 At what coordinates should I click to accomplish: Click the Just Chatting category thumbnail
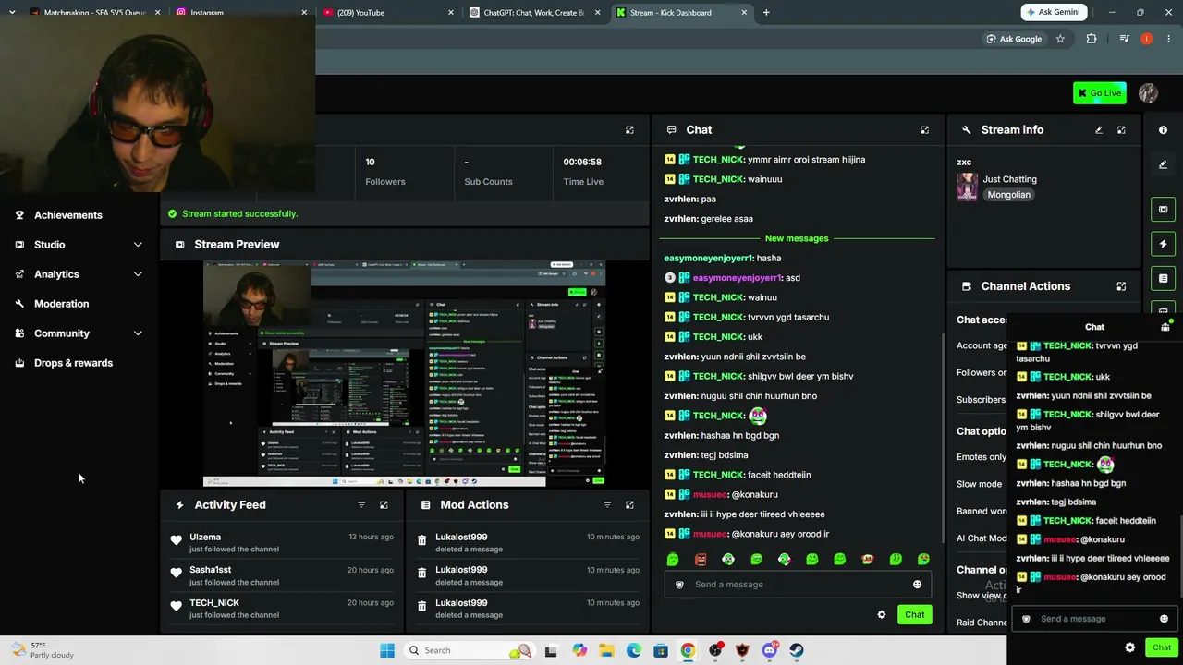pos(967,187)
